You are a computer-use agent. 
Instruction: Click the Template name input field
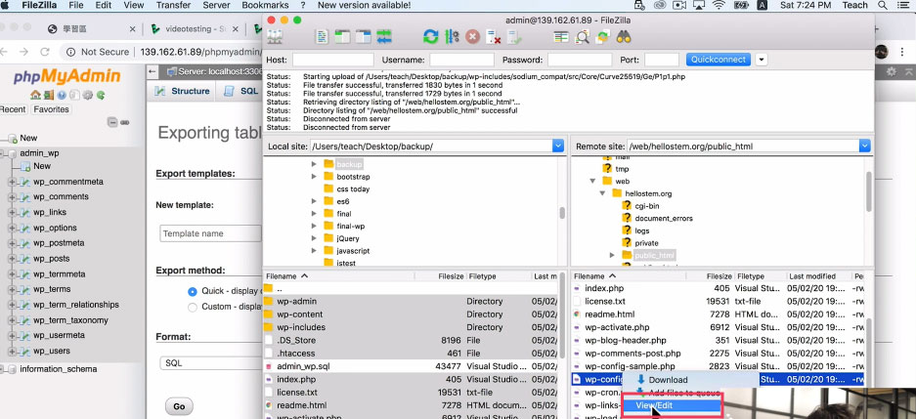pyautogui.click(x=210, y=233)
